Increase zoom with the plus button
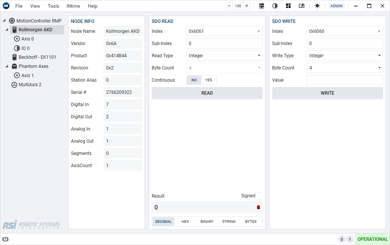This screenshot has width=390, height=245. 247,6
